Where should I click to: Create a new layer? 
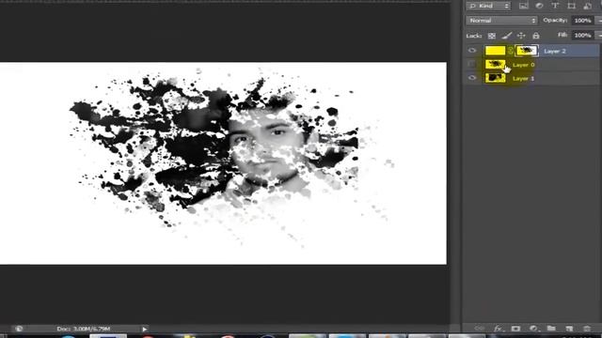pos(569,329)
